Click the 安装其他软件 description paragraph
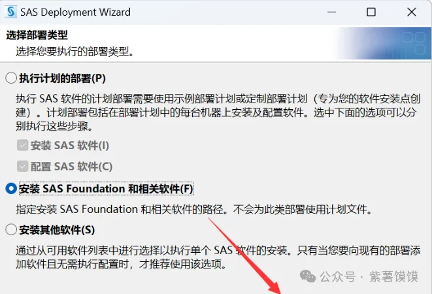The height and width of the screenshot is (294, 432). (218, 257)
